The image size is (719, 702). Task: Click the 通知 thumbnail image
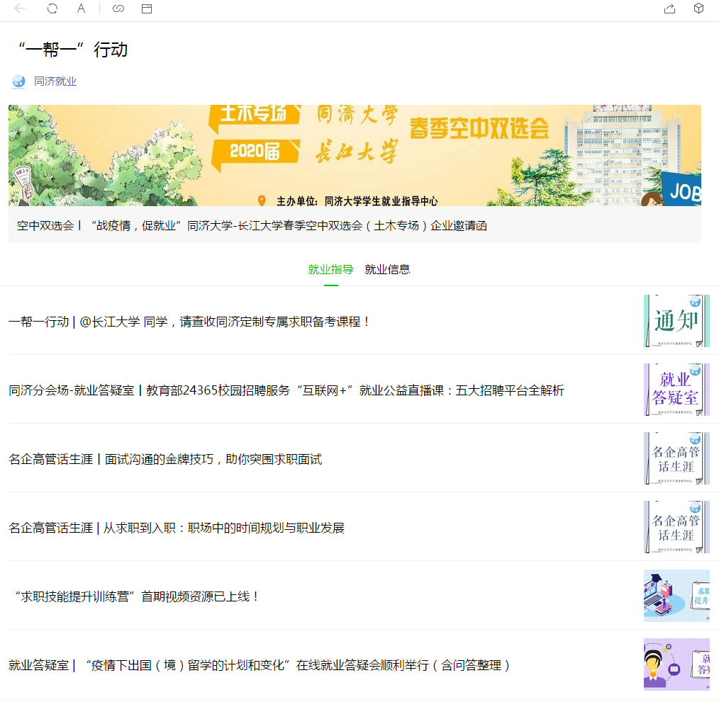(676, 321)
